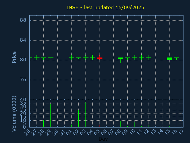Click the volume bar on day 02
This screenshot has height=143, width=190.
point(78,119)
